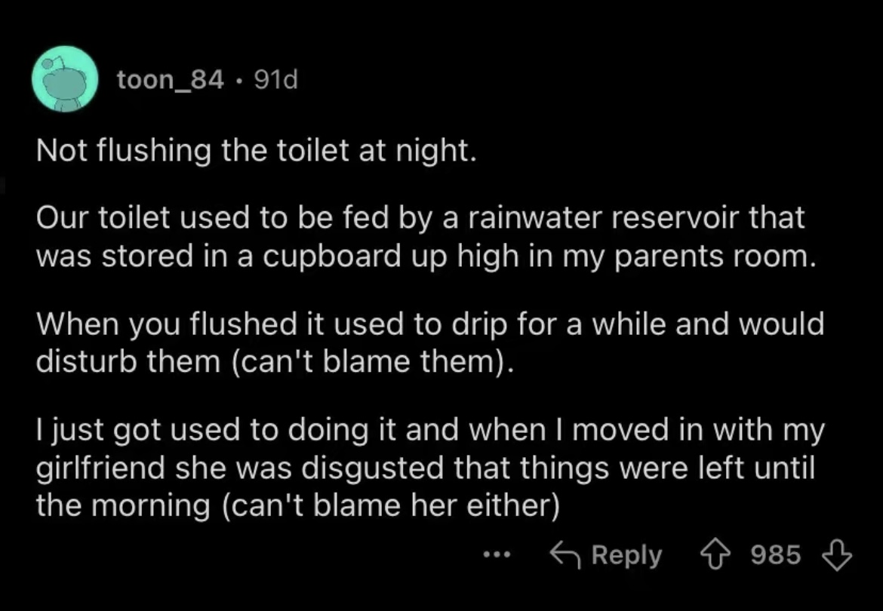Downvote the comment by toon_84
Viewport: 883px width, 611px height.
[x=838, y=556]
